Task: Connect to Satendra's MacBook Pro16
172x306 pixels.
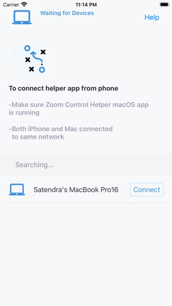Action: (x=147, y=189)
